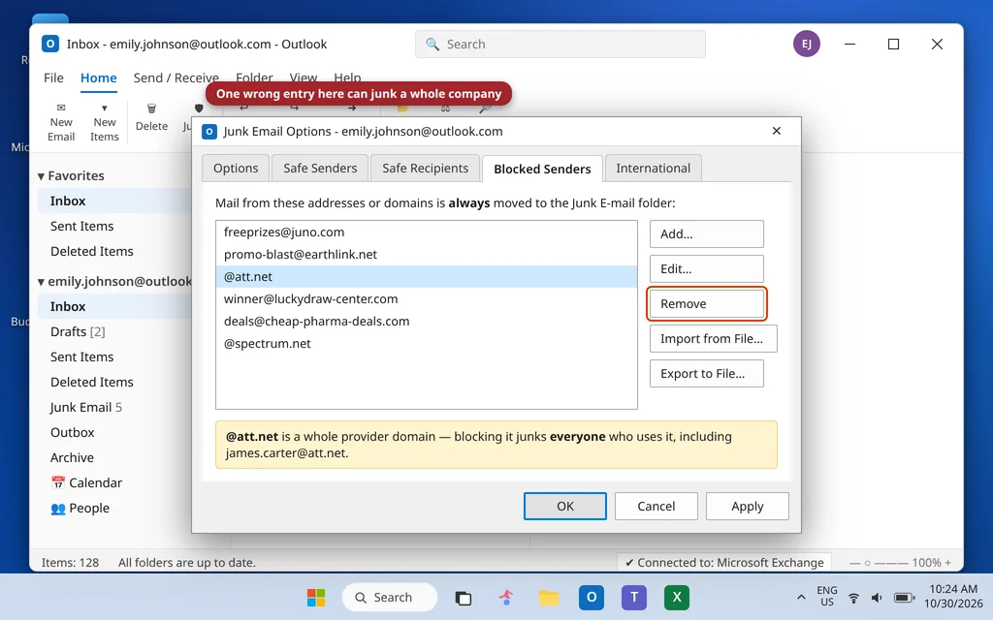Image resolution: width=993 pixels, height=620 pixels.
Task: Open Calendar from the folder pane
Action: pyautogui.click(x=86, y=482)
